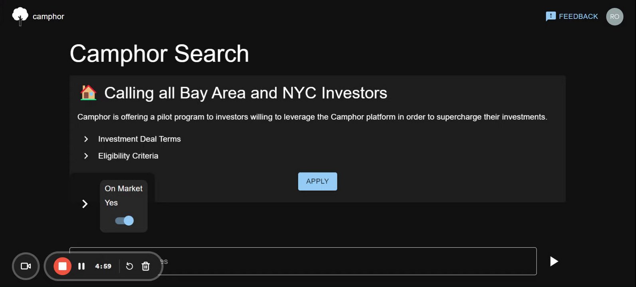Click the send arrow beside the search box
Image resolution: width=636 pixels, height=287 pixels.
pos(554,261)
